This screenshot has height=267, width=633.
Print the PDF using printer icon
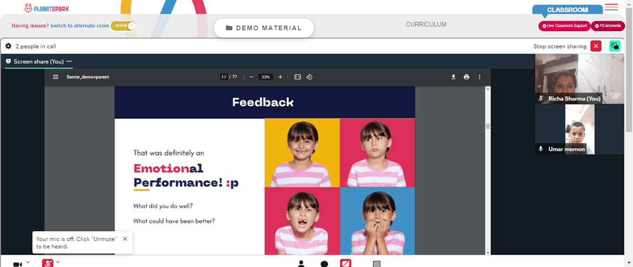[x=467, y=77]
